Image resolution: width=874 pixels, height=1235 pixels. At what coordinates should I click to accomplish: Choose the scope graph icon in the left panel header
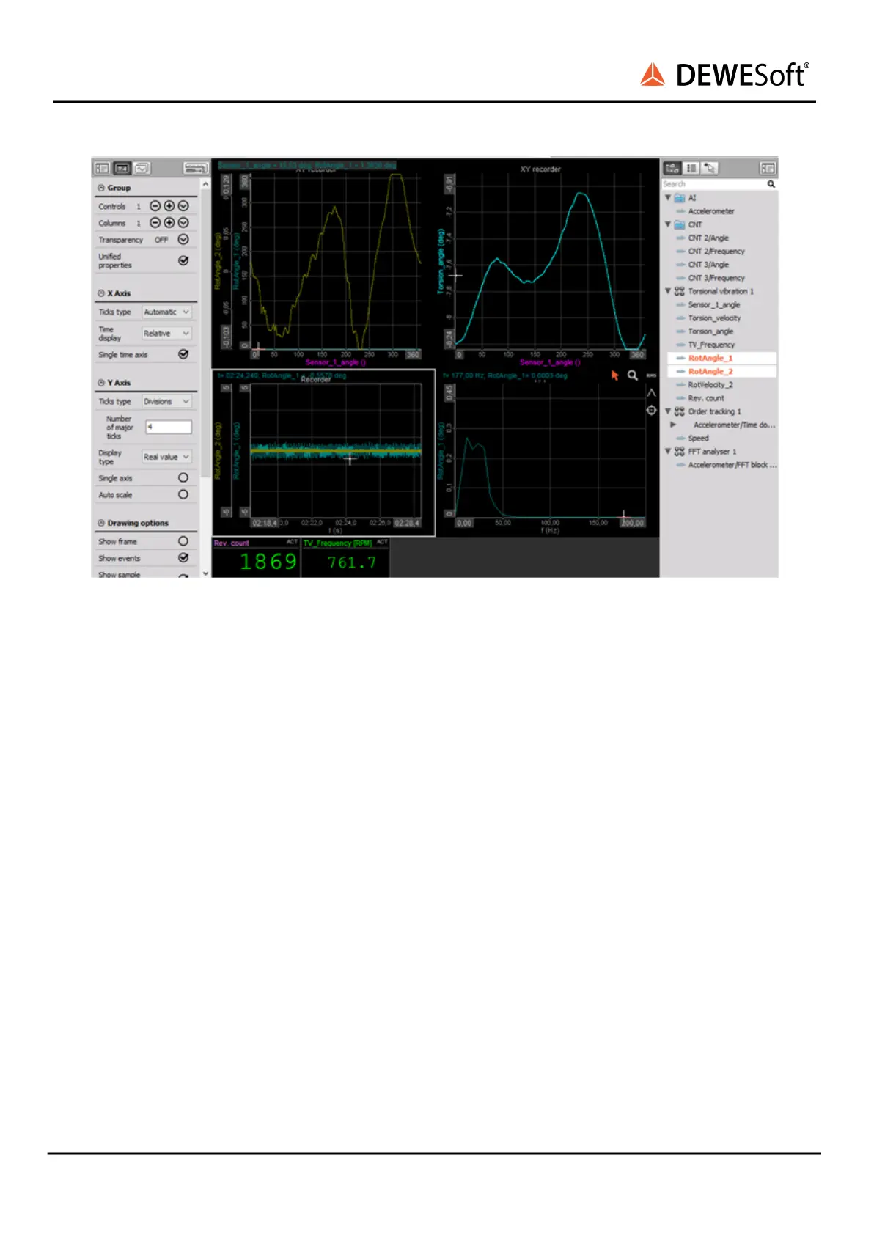pos(142,168)
